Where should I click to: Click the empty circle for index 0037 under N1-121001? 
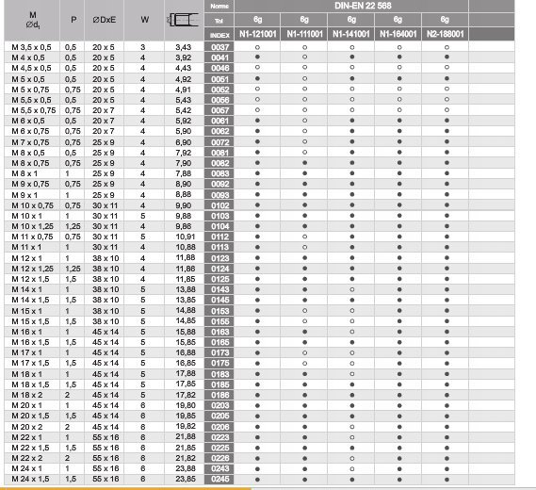(257, 47)
